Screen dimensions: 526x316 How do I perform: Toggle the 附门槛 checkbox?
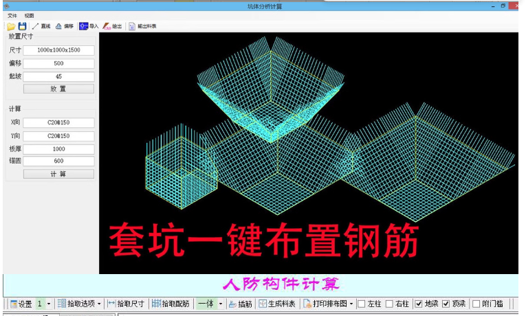(476, 304)
